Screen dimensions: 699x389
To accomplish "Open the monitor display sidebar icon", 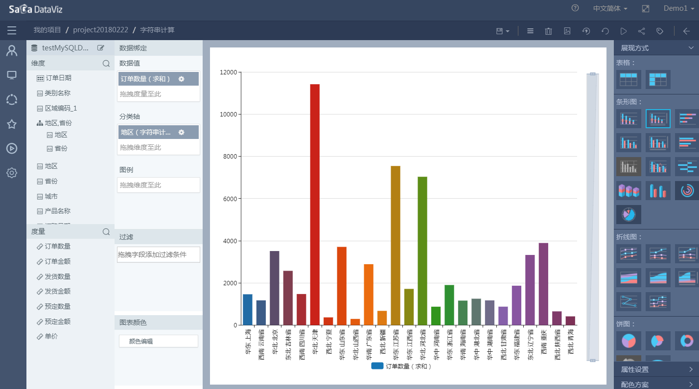I will tap(12, 75).
